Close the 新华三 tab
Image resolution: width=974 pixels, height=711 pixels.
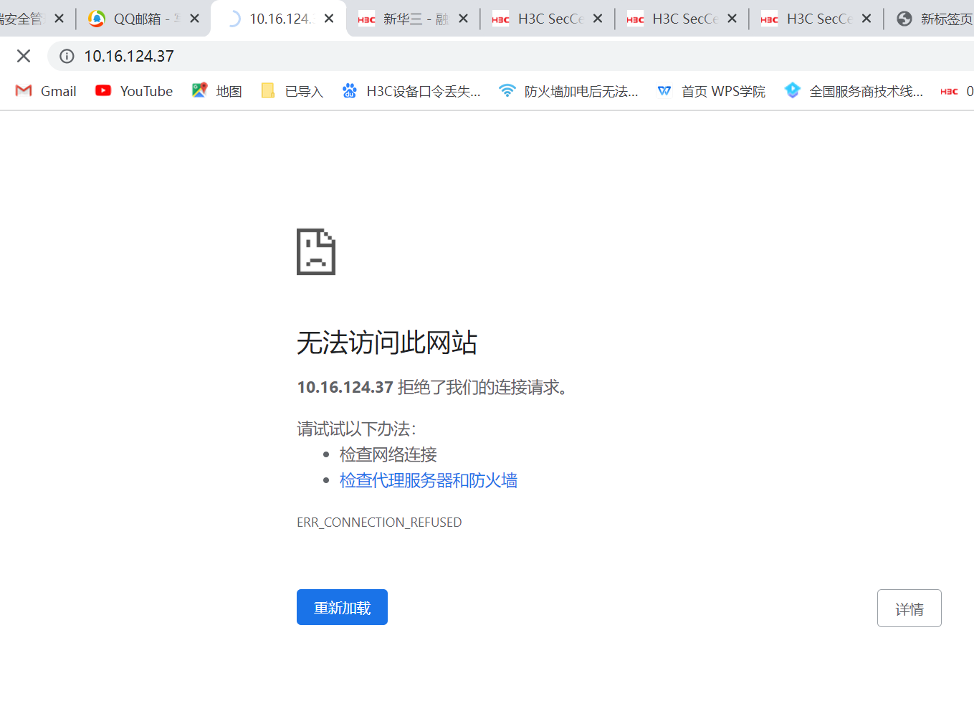463,19
